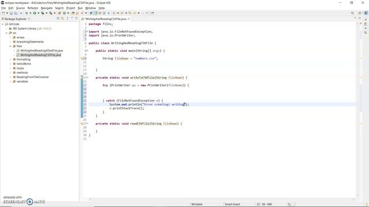
Task: Open Package Explorer View Menu icon
Action: point(67,18)
